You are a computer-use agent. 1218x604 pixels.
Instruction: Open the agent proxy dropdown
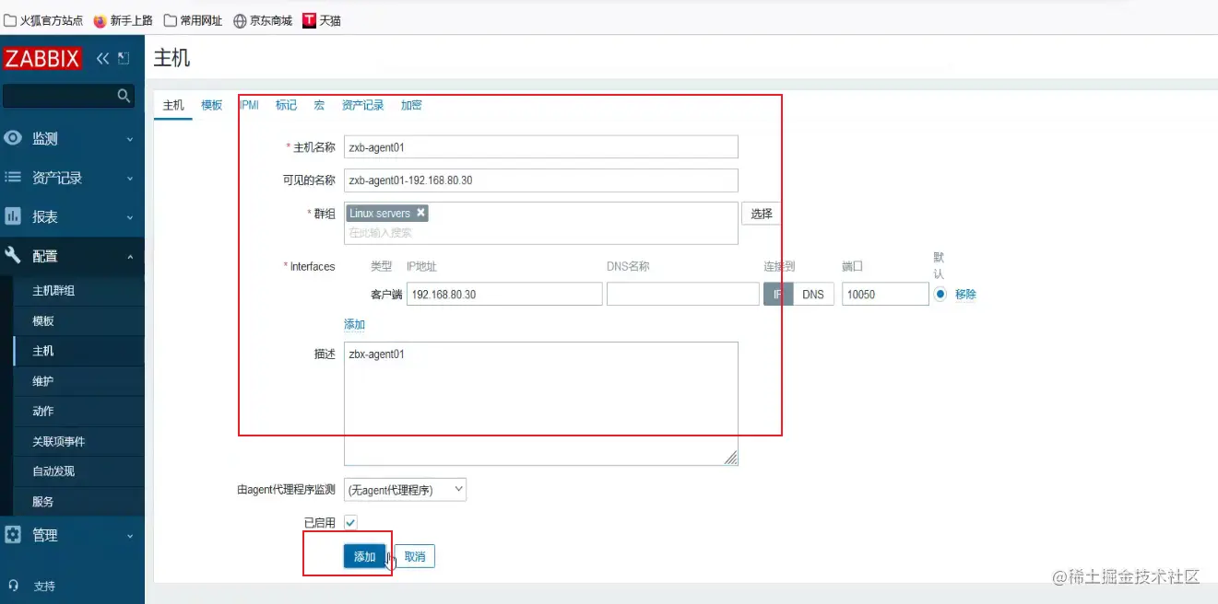tap(405, 490)
